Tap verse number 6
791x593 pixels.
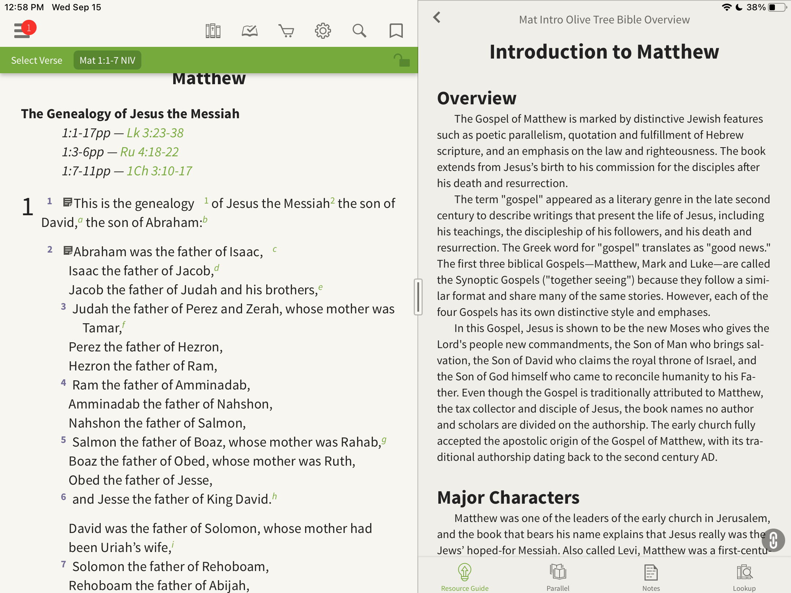pos(63,497)
